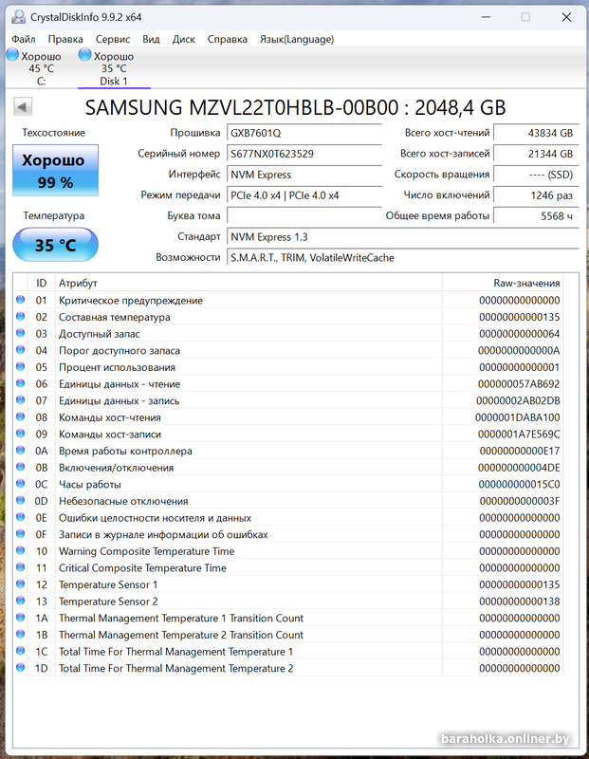The image size is (589, 759).
Task: Click total host reads value 43834 GB
Action: click(536, 133)
